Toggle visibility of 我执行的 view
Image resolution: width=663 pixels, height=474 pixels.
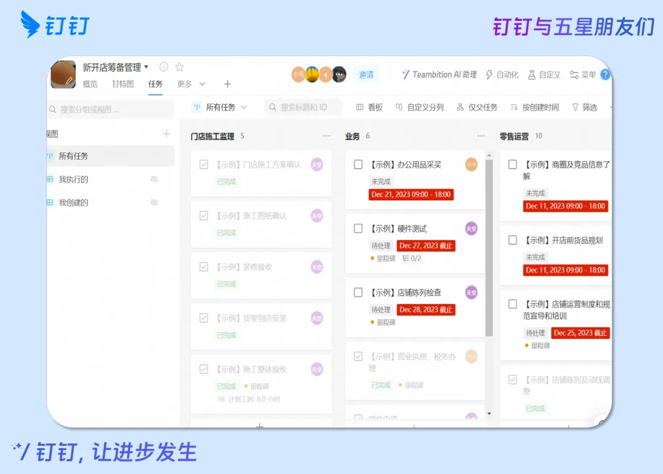[x=154, y=179]
